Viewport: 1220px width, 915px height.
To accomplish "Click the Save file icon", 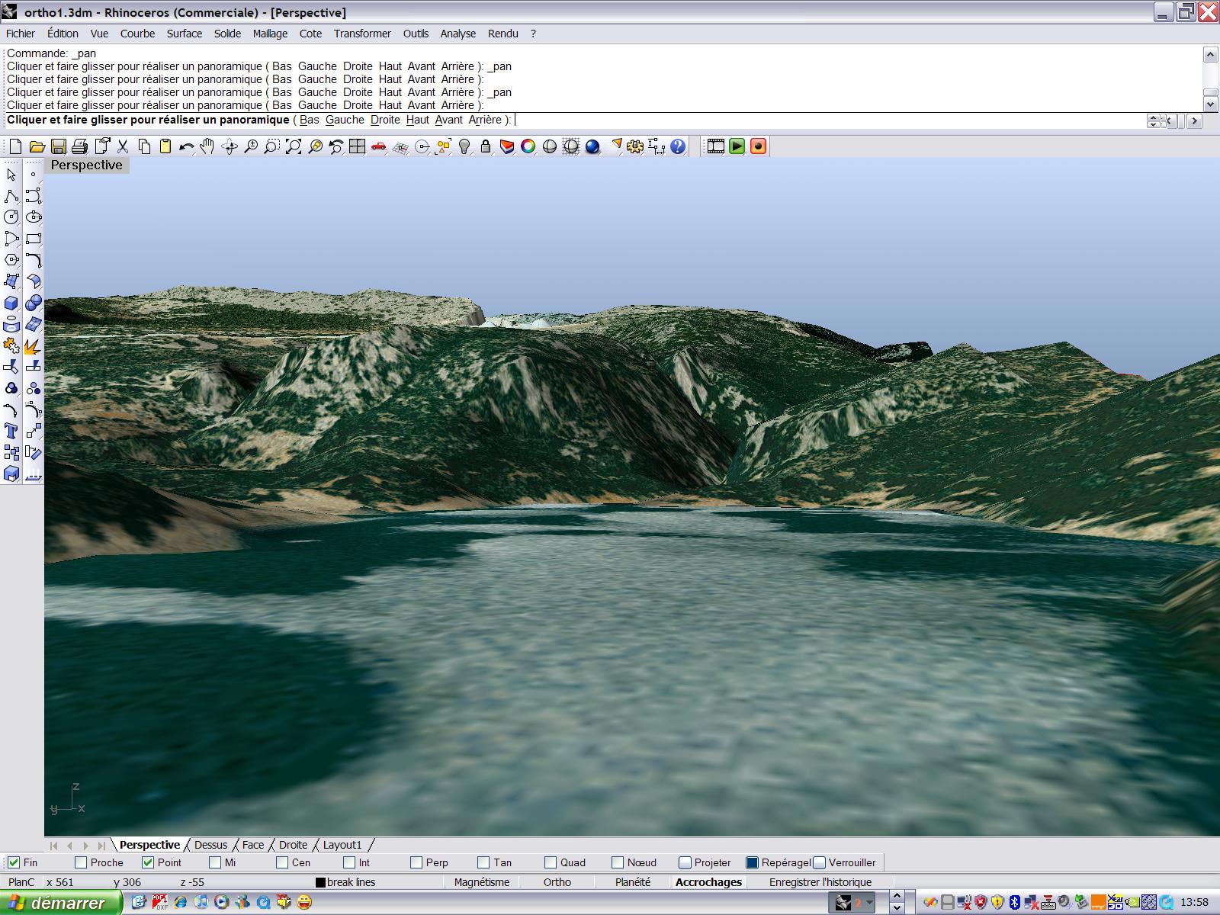I will pyautogui.click(x=58, y=146).
